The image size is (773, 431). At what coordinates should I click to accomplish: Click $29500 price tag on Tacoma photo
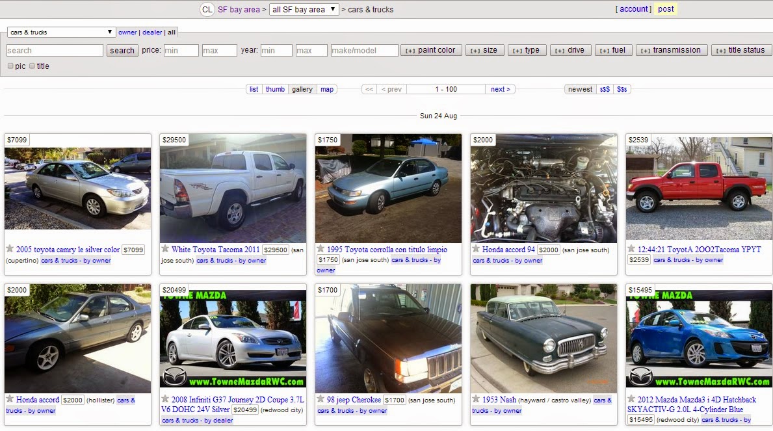(x=174, y=140)
